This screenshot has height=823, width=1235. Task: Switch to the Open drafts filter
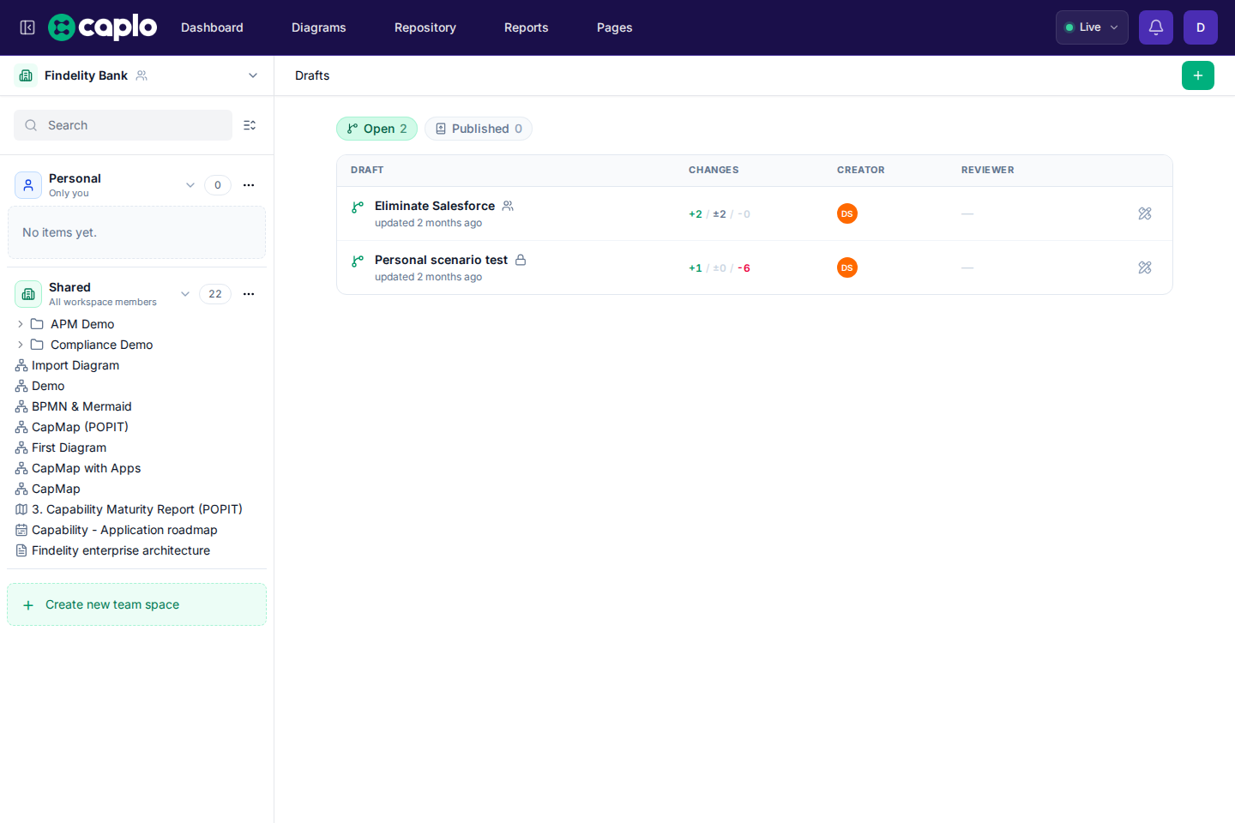coord(377,129)
